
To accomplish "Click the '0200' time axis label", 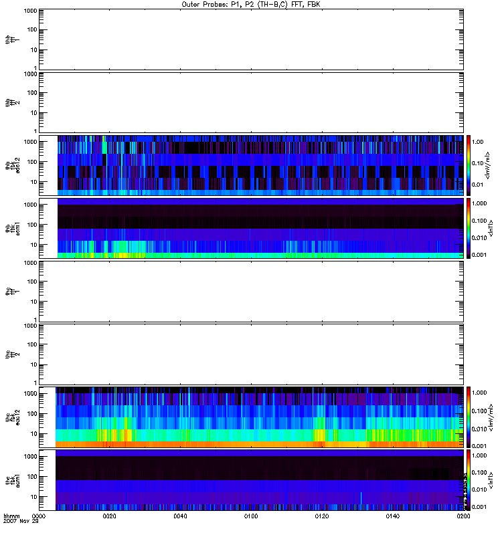I will pyautogui.click(x=463, y=516).
